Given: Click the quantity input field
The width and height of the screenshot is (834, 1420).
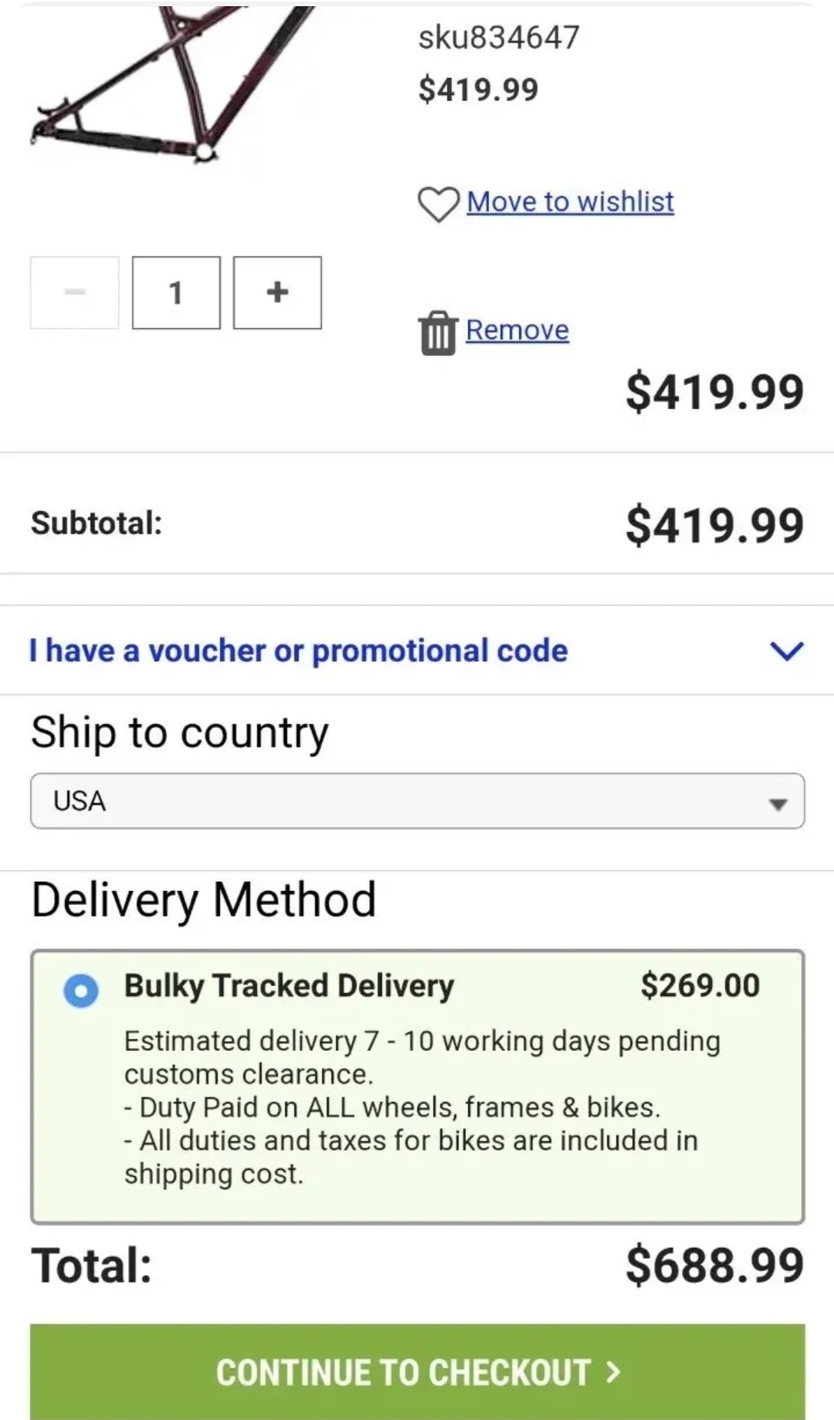Looking at the screenshot, I should [176, 293].
